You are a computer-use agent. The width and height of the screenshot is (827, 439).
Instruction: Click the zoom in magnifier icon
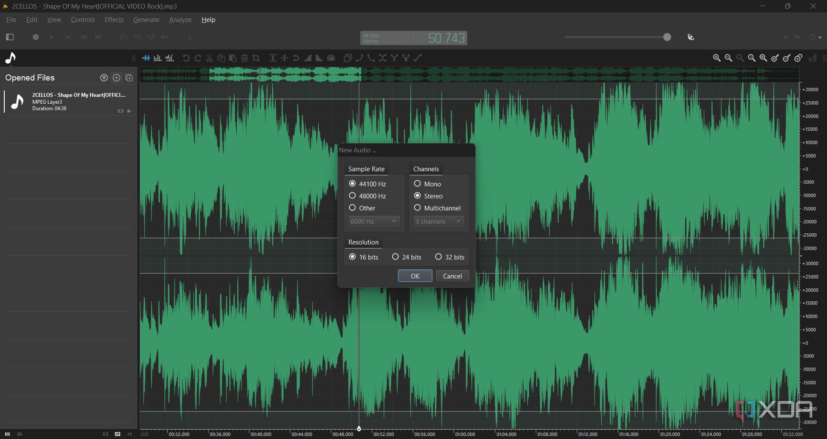coord(717,58)
